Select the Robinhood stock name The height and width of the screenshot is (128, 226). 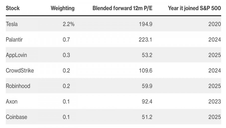pyautogui.click(x=18, y=86)
